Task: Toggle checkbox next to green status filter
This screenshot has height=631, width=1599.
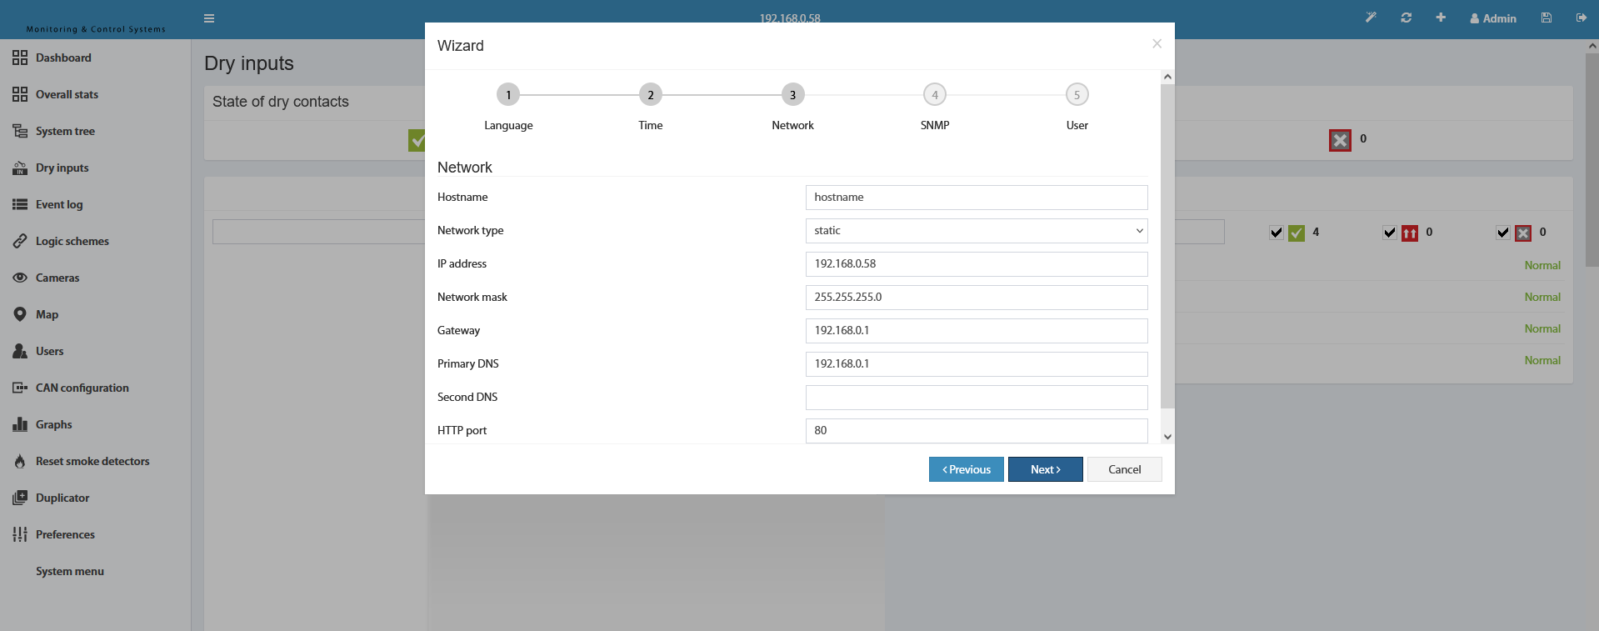Action: 1277,233
